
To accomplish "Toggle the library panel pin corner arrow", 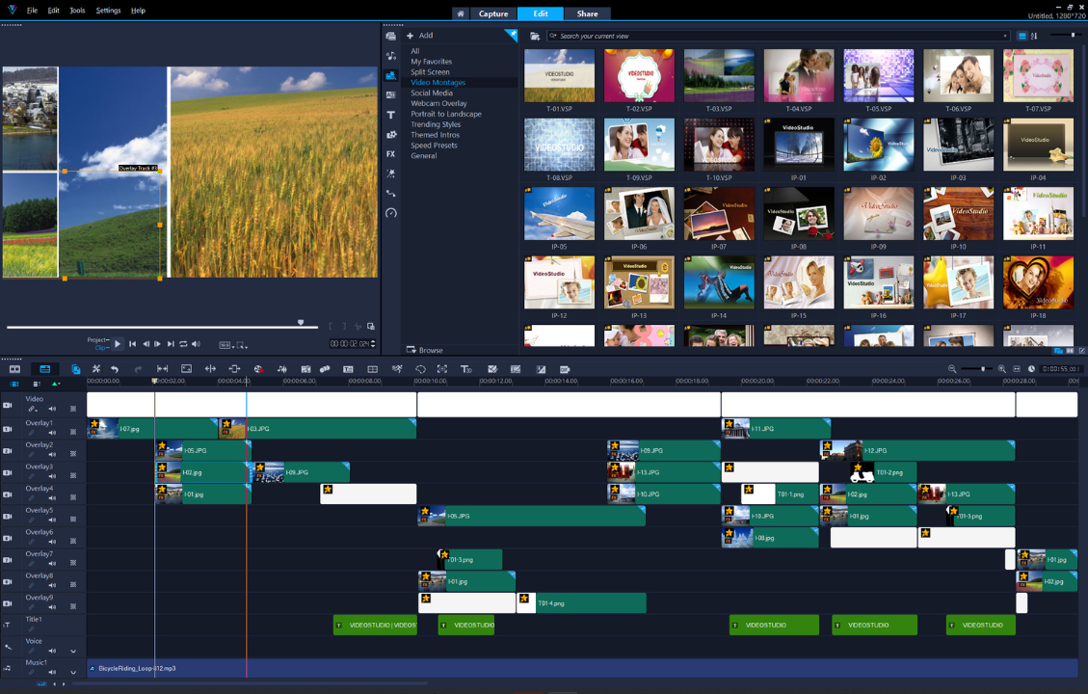I will (511, 34).
